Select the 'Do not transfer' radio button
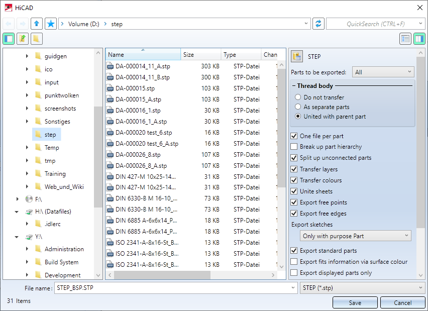Screen dimensions: 428x311 [x=298, y=97]
